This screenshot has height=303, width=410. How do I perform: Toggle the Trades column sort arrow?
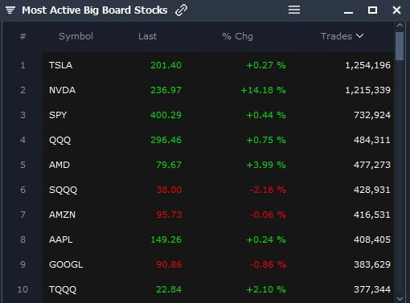(x=359, y=35)
